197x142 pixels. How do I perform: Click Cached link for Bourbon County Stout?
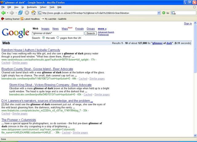pyautogui.click(x=83, y=79)
